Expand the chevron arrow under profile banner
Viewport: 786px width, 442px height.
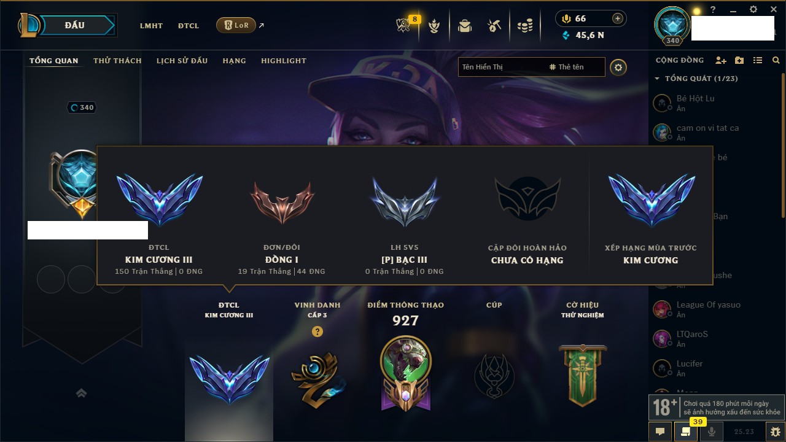click(x=81, y=393)
